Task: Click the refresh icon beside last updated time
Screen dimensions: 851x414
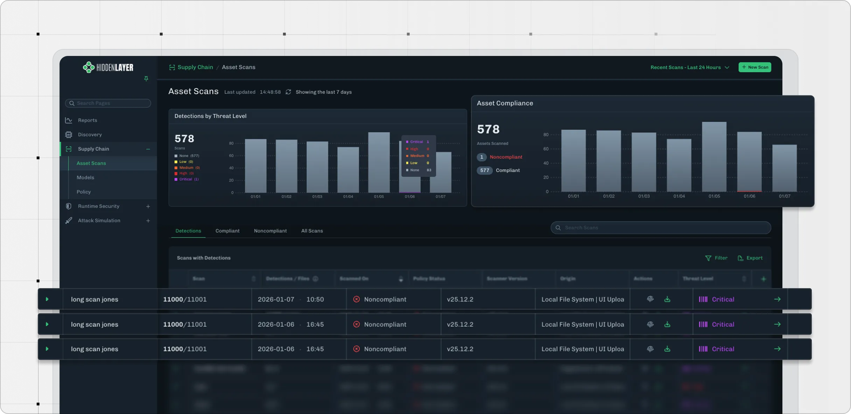Action: click(288, 92)
